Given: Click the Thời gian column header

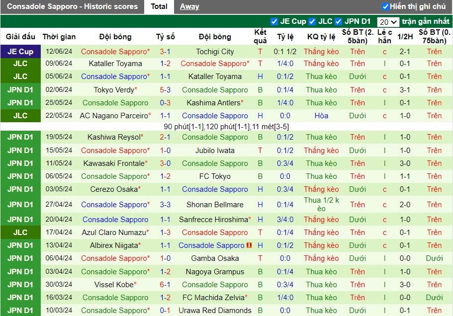Looking at the screenshot, I should point(59,37).
